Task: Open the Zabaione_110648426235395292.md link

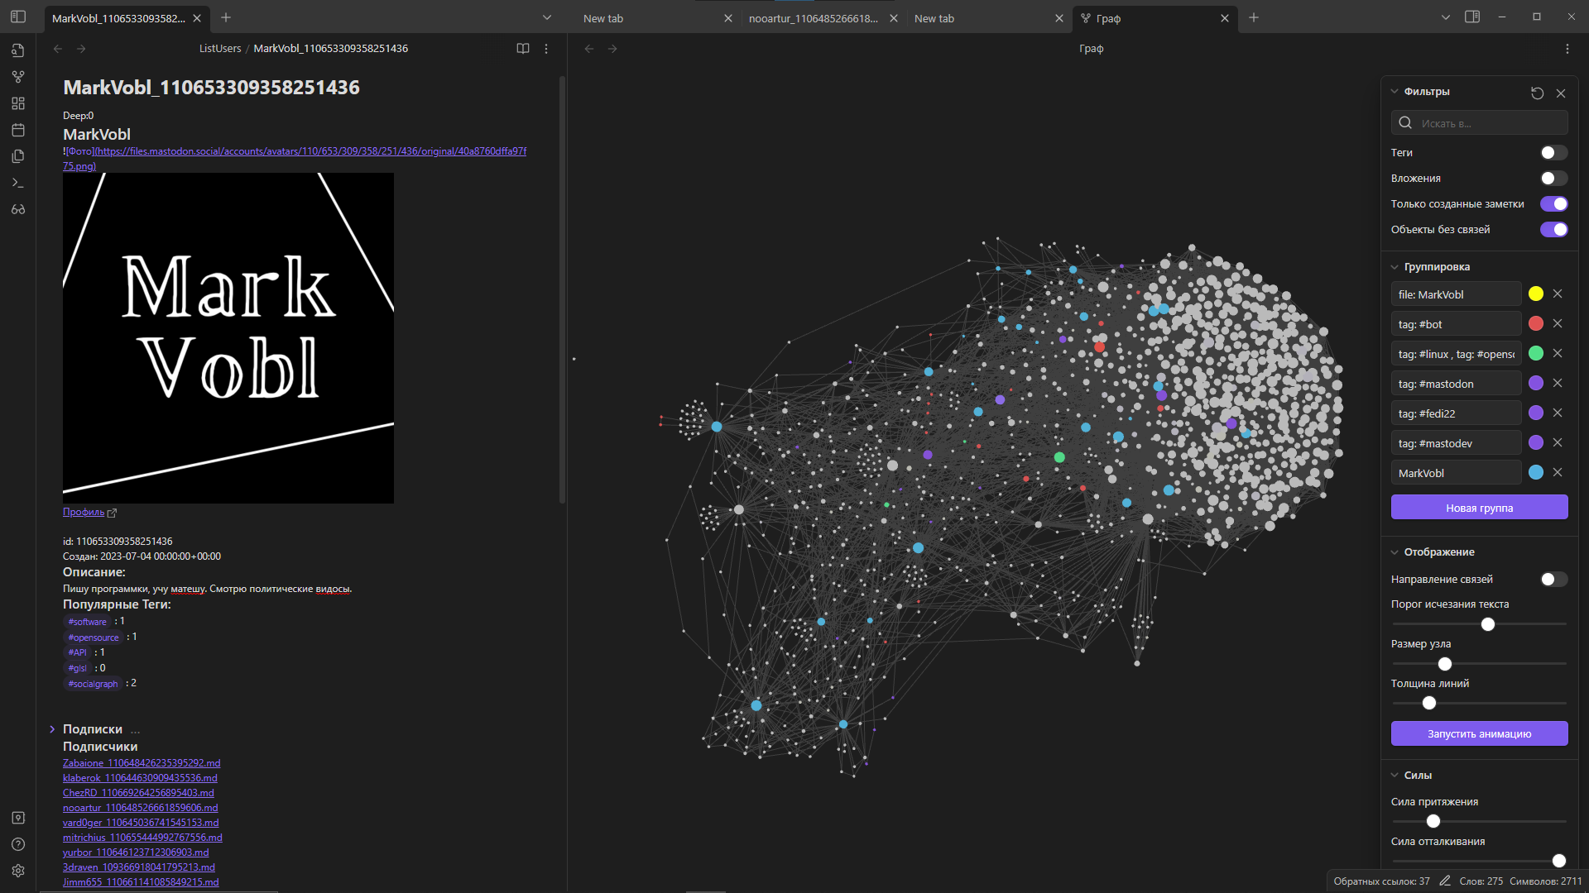Action: click(x=142, y=763)
